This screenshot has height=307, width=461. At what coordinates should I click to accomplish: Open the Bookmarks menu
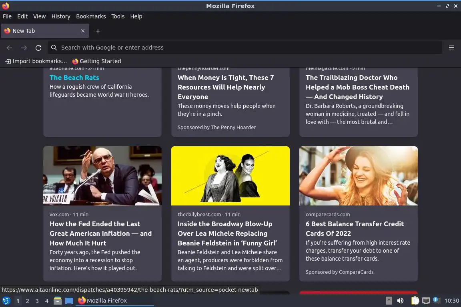pyautogui.click(x=91, y=16)
